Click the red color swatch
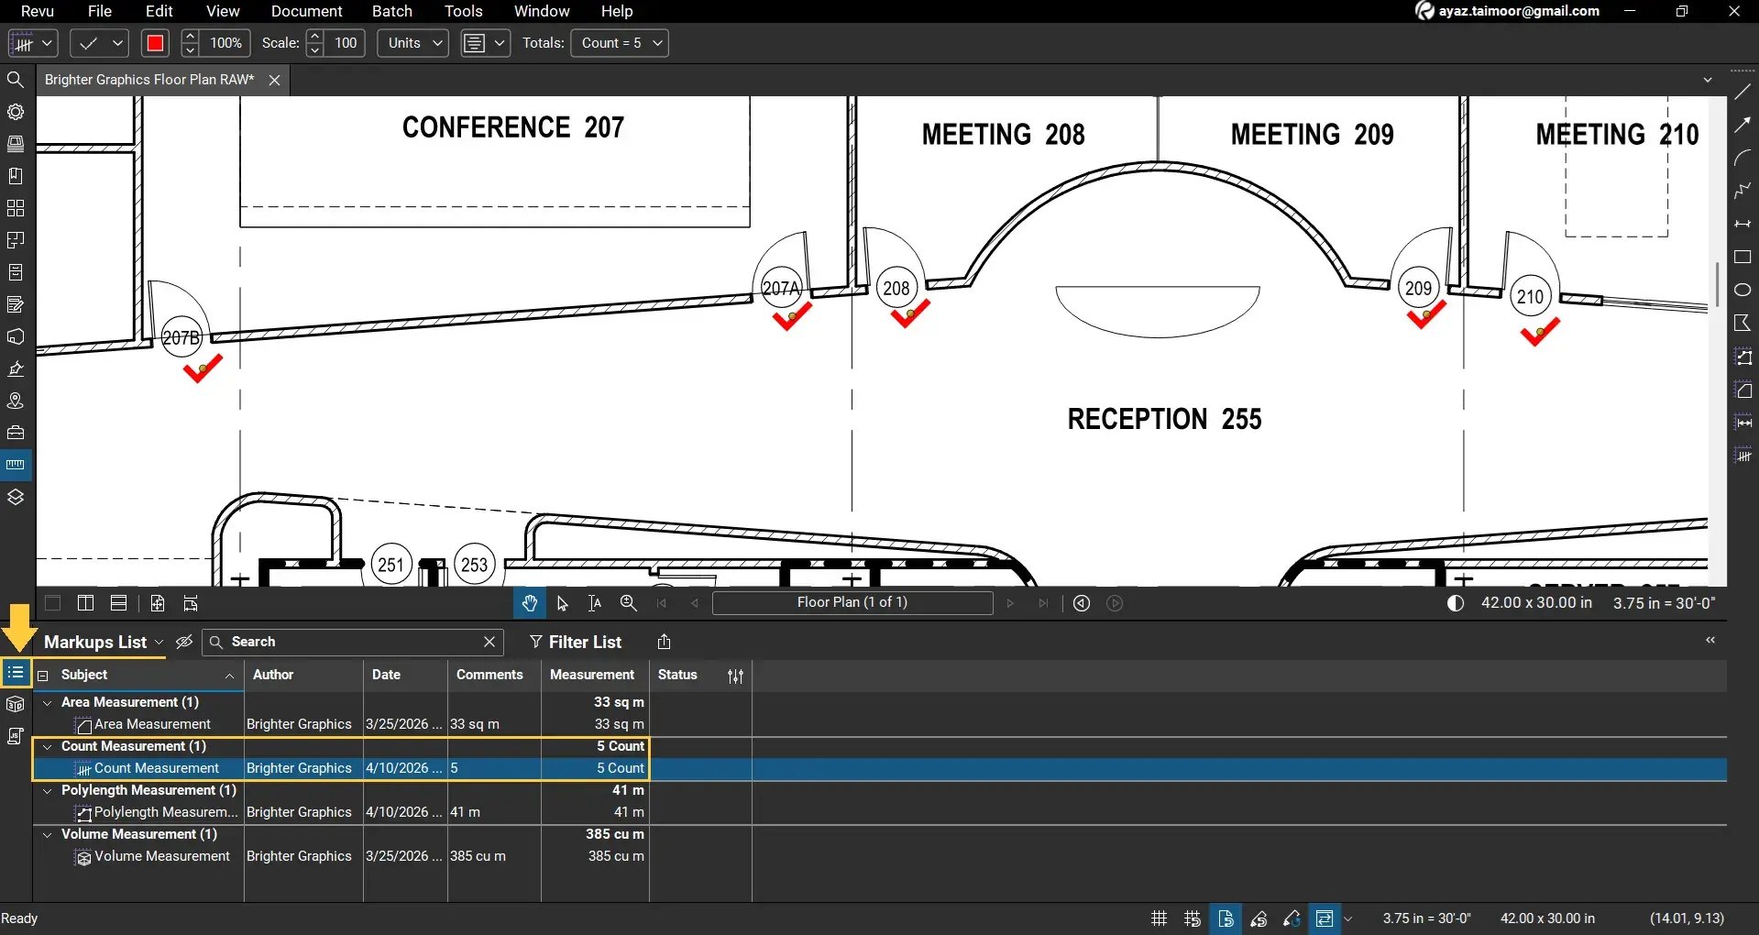Screen dimensions: 1759x935 pos(155,43)
